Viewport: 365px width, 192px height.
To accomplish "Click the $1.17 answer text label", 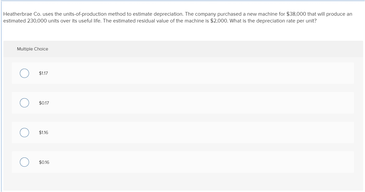I will click(x=43, y=73).
